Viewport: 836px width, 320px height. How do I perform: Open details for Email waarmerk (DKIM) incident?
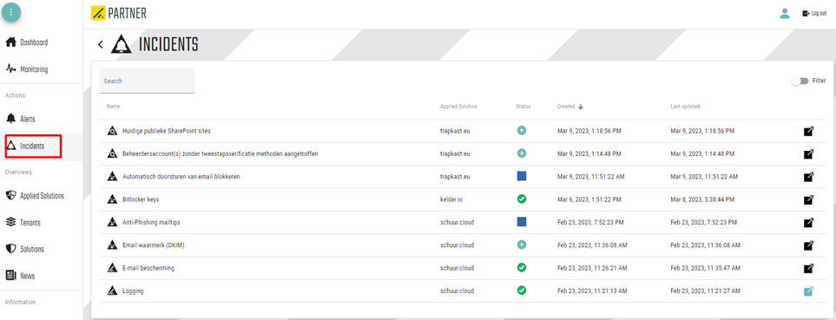(x=809, y=245)
